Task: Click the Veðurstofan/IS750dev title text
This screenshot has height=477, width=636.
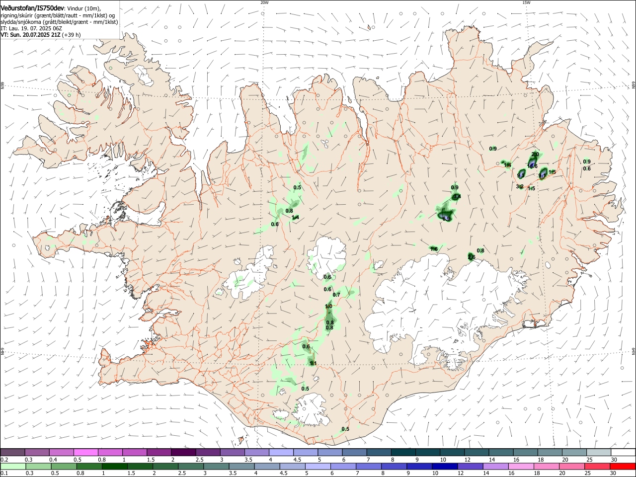Action: 32,8
